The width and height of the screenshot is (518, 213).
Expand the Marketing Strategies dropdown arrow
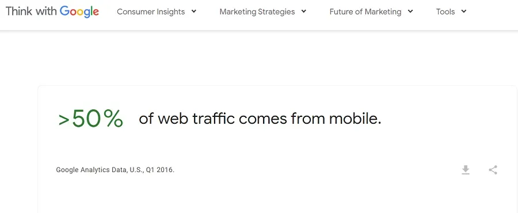pyautogui.click(x=303, y=12)
